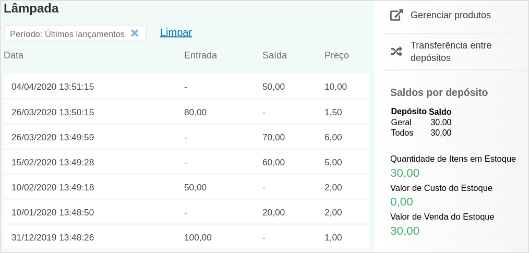Click the shuffle icon for Transferência entre depósitos

[396, 51]
